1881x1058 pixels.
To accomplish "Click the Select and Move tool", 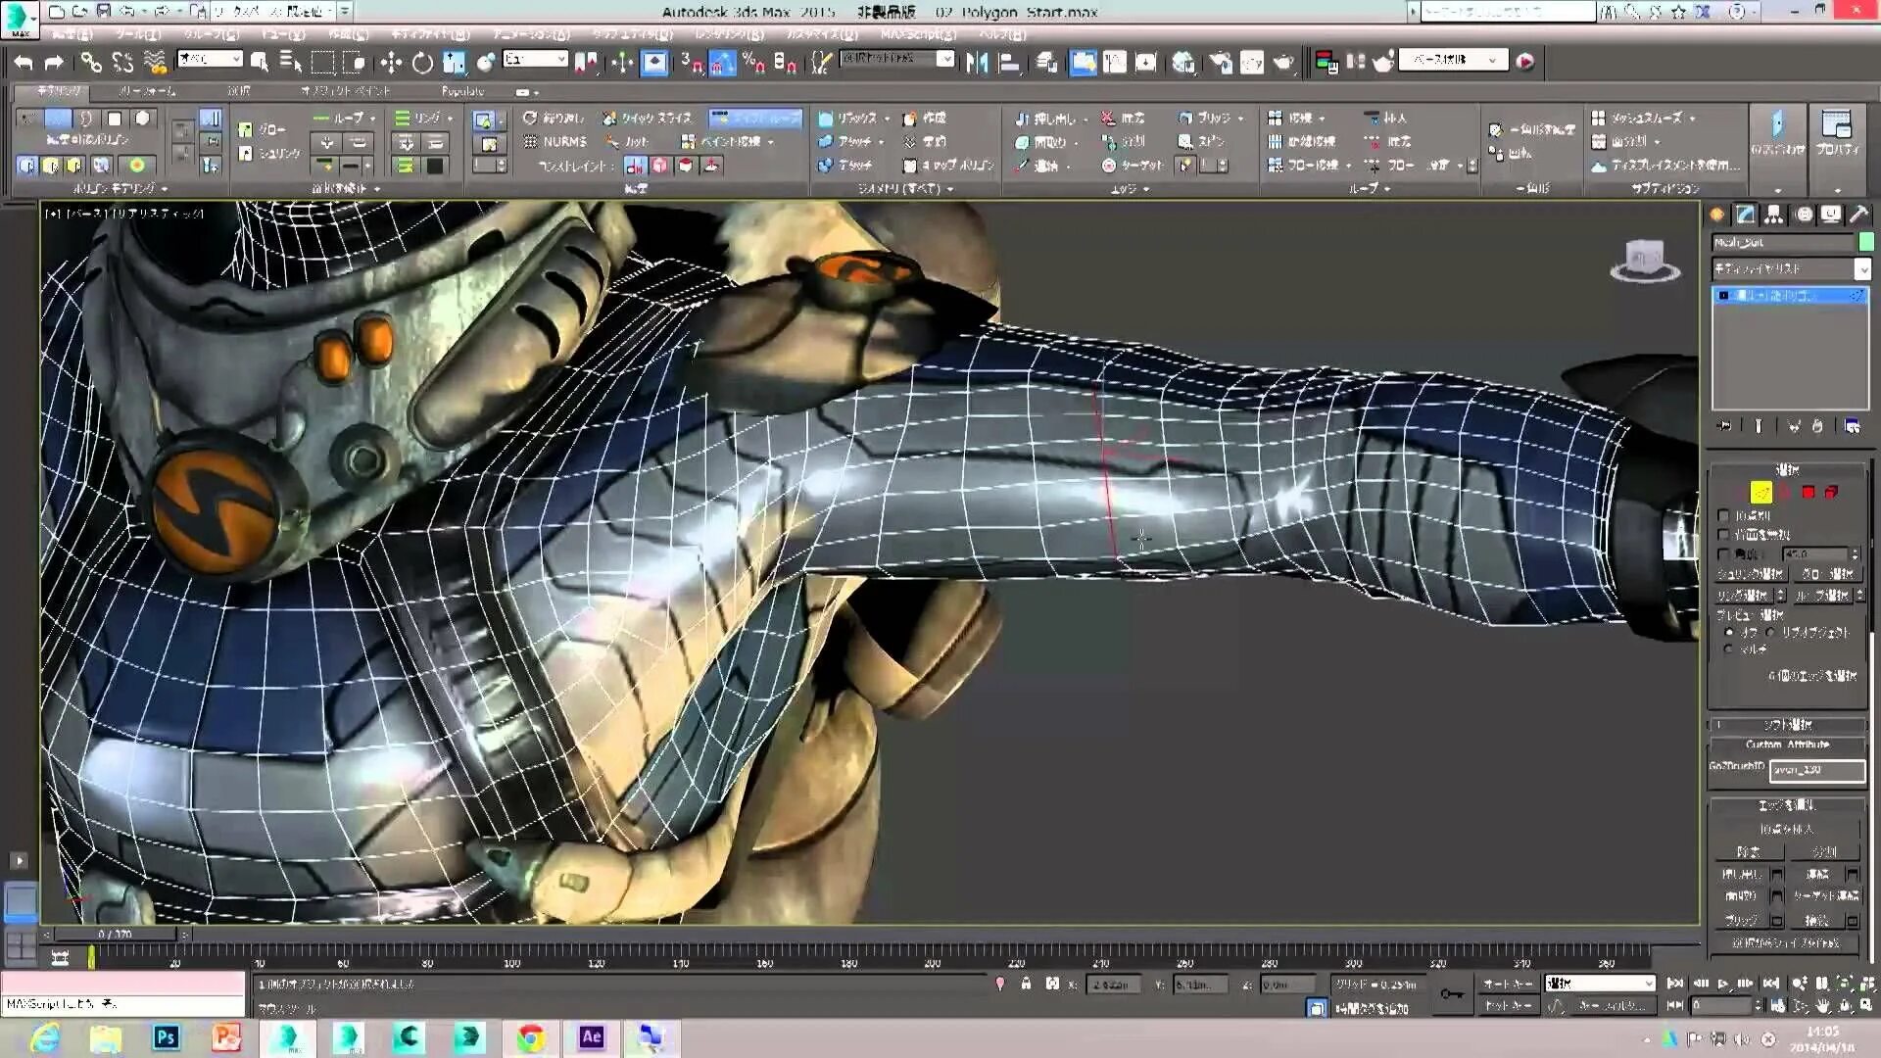I will pos(391,63).
